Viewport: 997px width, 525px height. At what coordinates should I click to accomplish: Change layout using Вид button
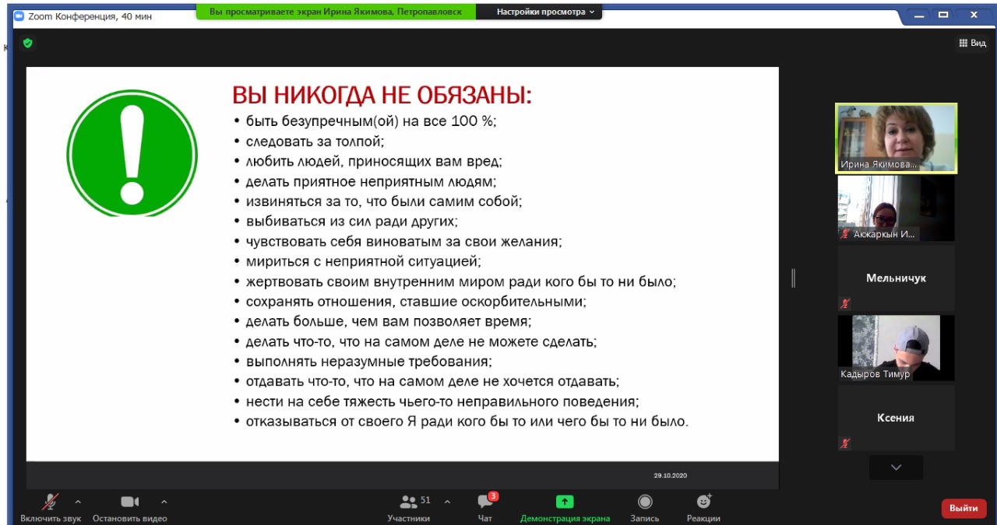[x=973, y=44]
